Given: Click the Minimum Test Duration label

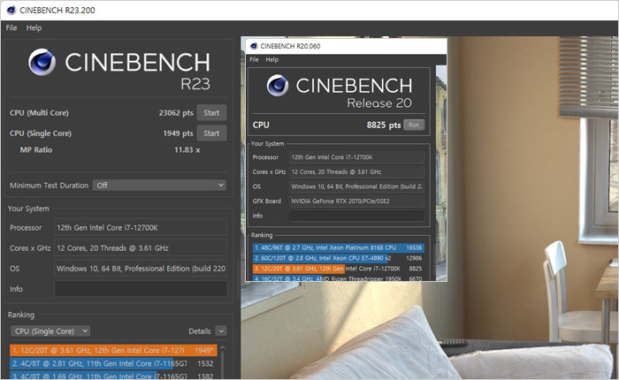Looking at the screenshot, I should pyautogui.click(x=49, y=186).
